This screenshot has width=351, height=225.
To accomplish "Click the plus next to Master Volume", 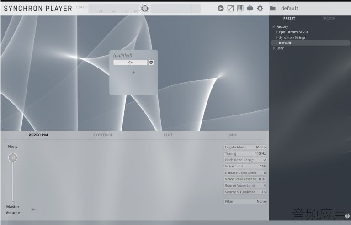I will [x=33, y=209].
